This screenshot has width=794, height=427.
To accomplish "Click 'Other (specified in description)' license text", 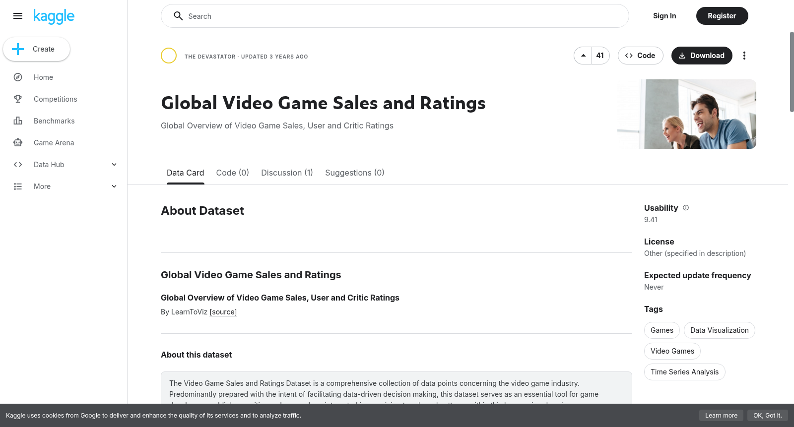I will click(x=695, y=253).
